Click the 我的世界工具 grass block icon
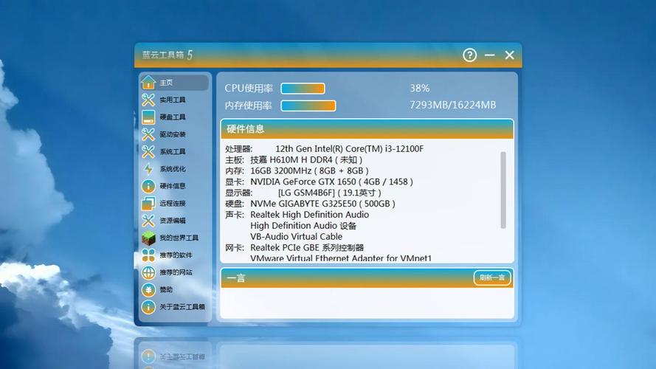Screen dimensions: 656x369 coord(148,238)
